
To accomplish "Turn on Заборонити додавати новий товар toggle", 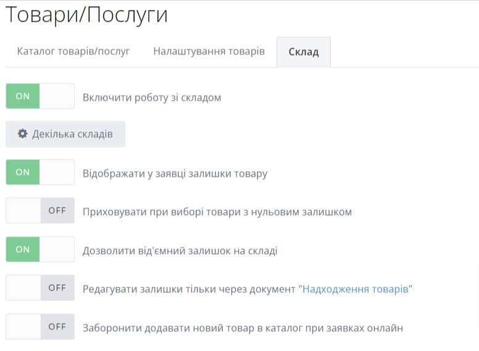I will click(x=40, y=327).
